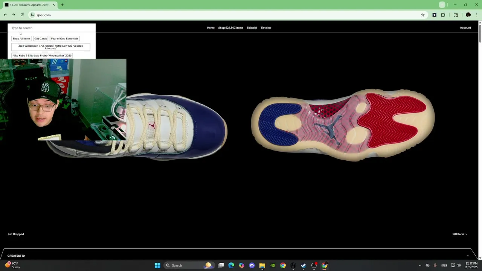Select the GOAT: Sneakers, Apparel tab

[x=29, y=5]
